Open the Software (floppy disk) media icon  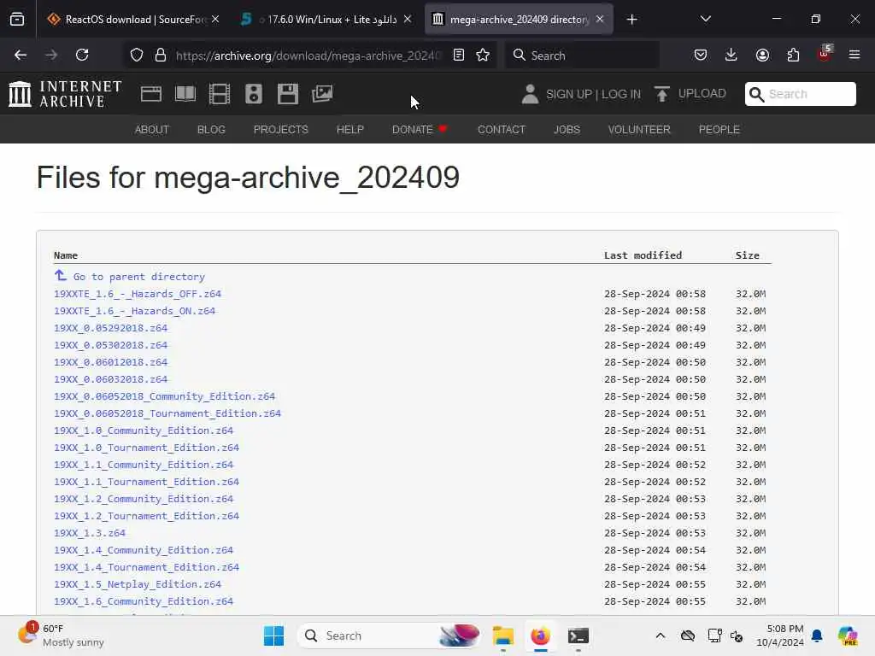click(x=288, y=94)
